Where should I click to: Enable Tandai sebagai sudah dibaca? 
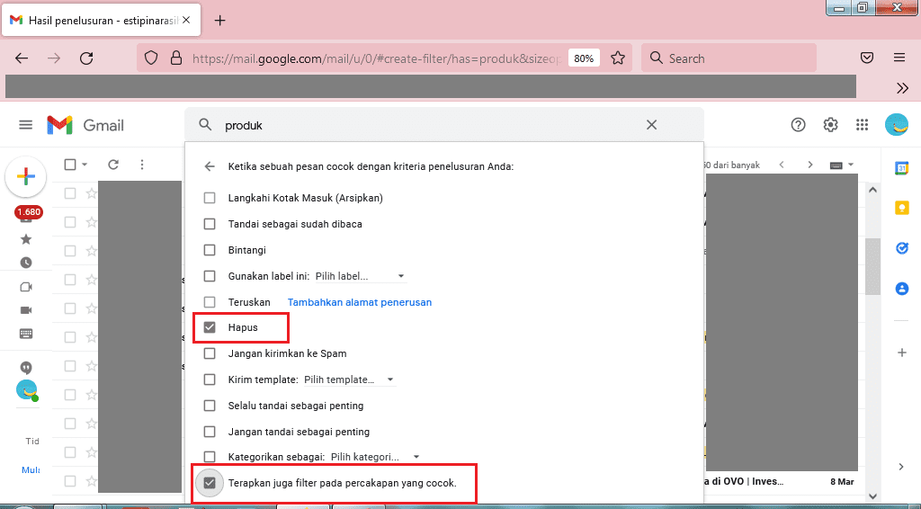(210, 224)
